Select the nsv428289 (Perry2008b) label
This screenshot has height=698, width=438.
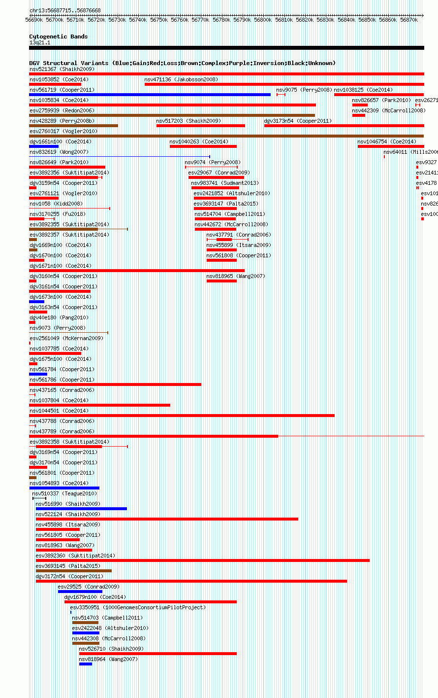click(62, 121)
